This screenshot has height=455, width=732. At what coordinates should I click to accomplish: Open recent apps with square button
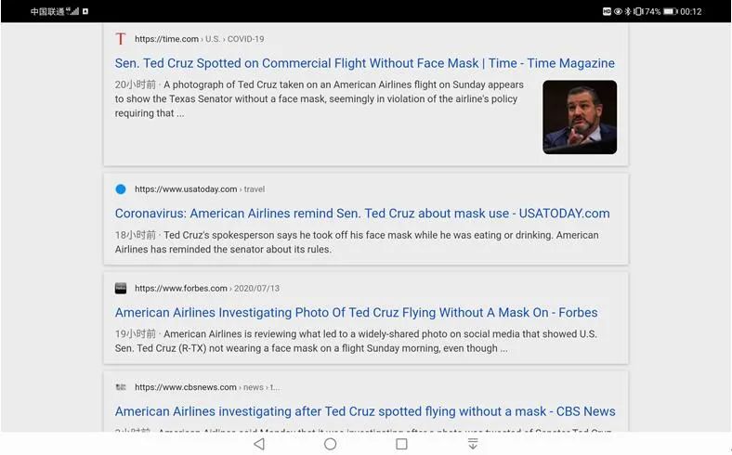point(401,444)
